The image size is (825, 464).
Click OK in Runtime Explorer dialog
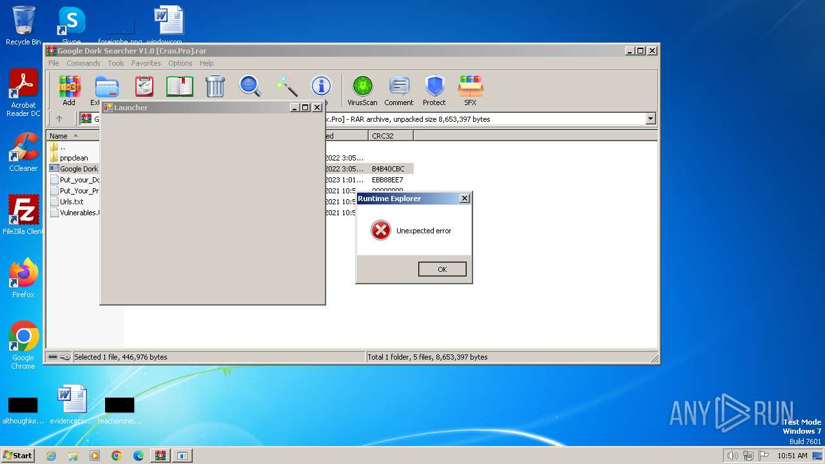(442, 269)
